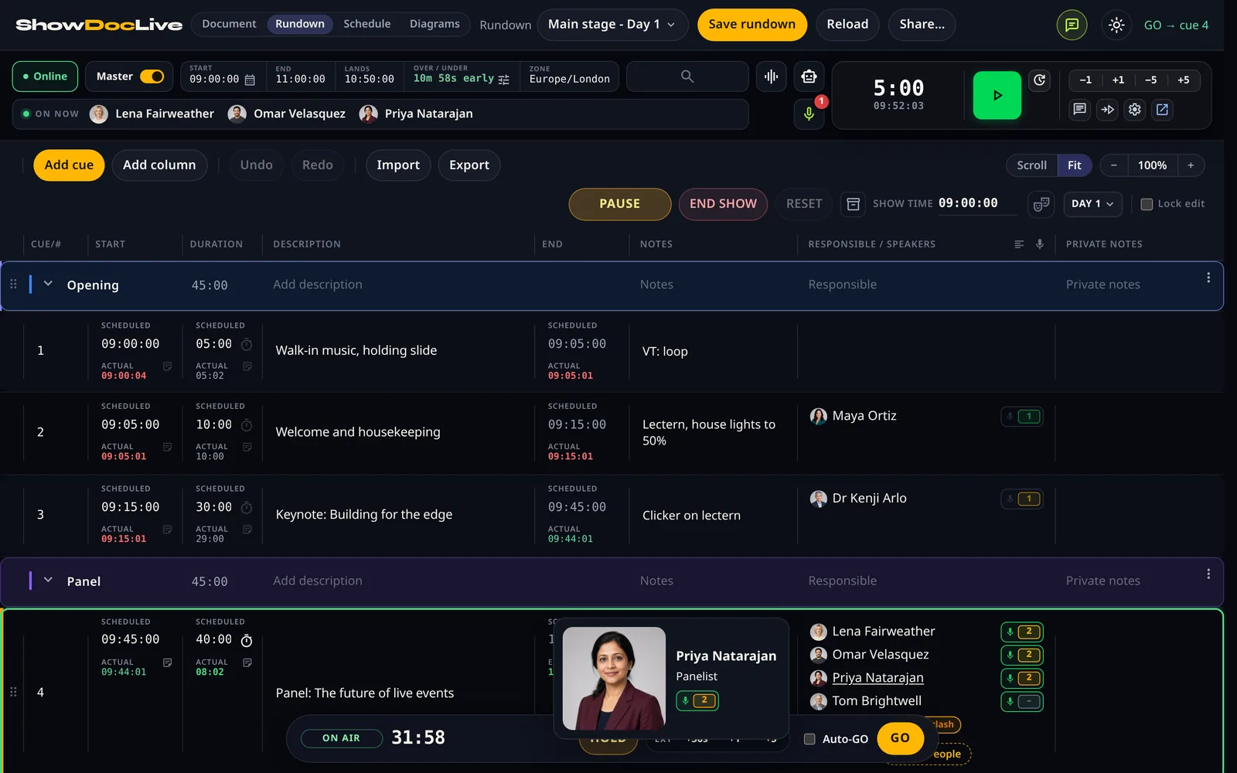
Task: Click the archive box icon near Show Time
Action: tap(853, 204)
